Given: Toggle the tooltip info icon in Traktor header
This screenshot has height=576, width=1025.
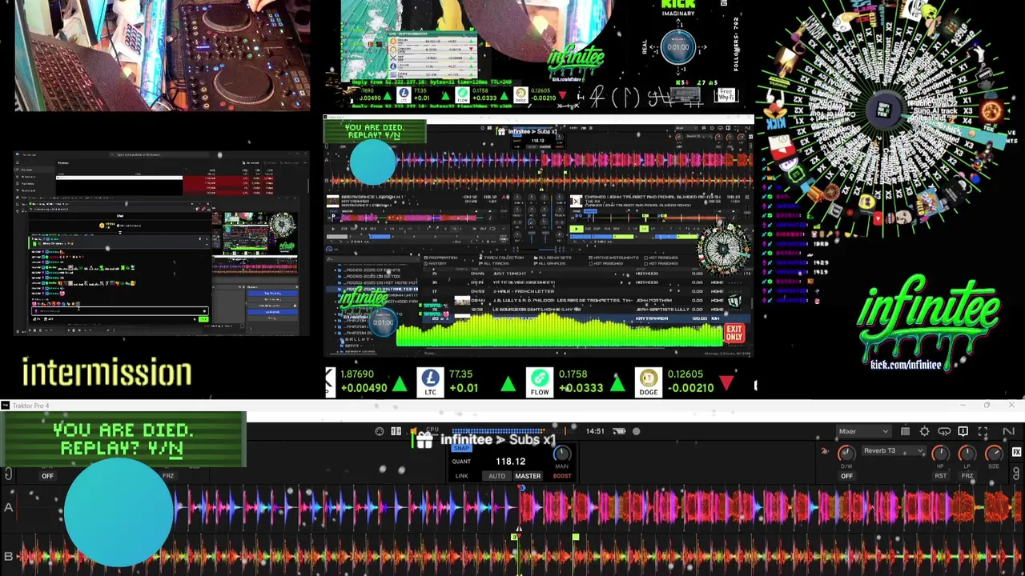Looking at the screenshot, I should (x=963, y=431).
